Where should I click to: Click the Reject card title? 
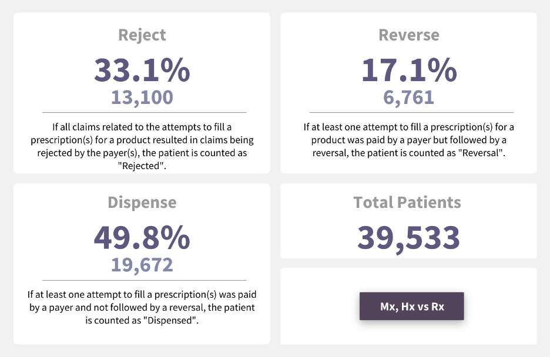tap(142, 35)
